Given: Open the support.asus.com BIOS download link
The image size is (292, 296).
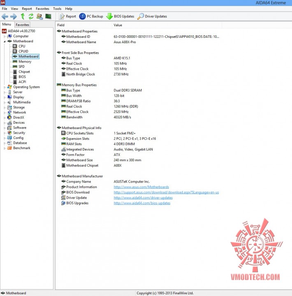Looking at the screenshot, I should pos(166,192).
